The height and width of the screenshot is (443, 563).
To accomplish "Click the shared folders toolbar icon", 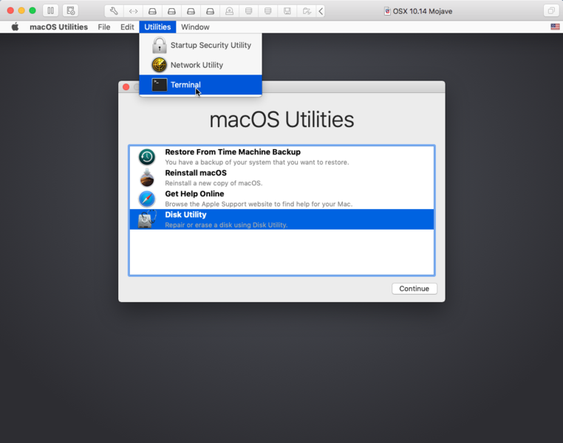I will (x=307, y=11).
